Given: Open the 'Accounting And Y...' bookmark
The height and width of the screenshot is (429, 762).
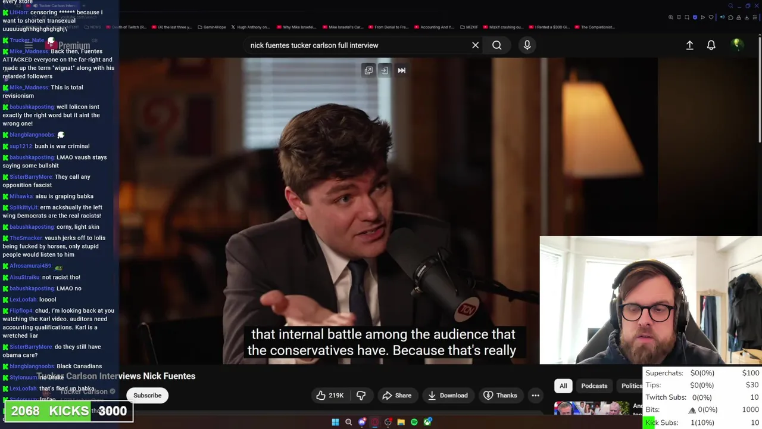Looking at the screenshot, I should click(434, 27).
